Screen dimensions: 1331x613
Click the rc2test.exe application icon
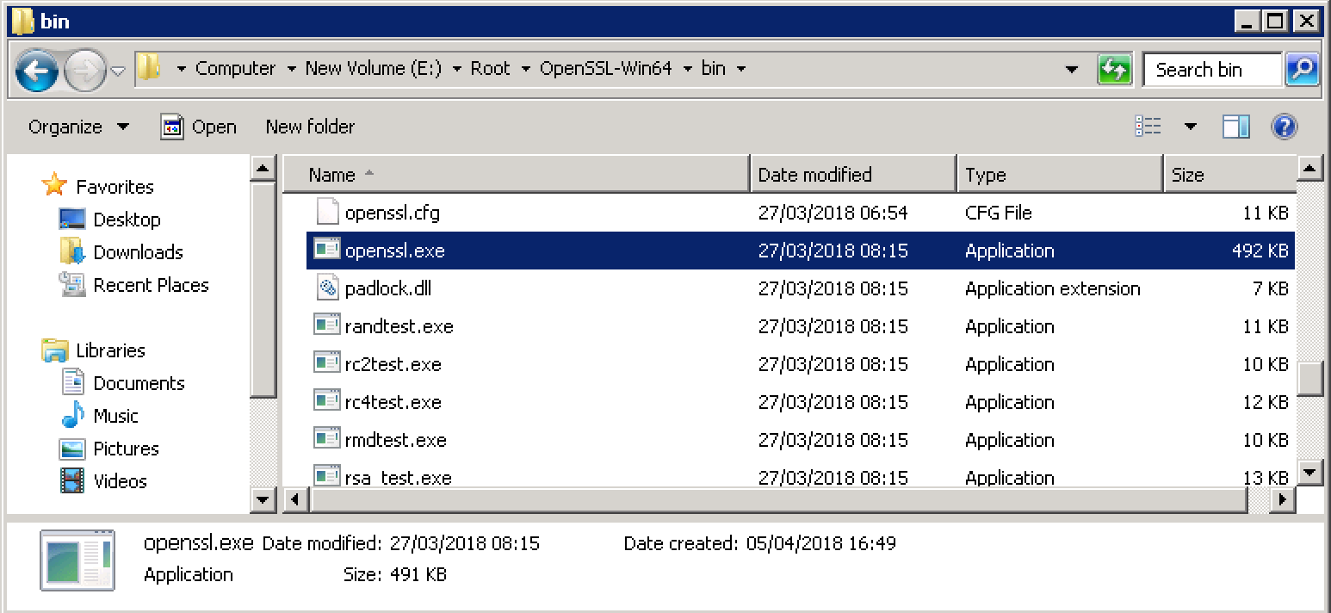click(x=327, y=363)
